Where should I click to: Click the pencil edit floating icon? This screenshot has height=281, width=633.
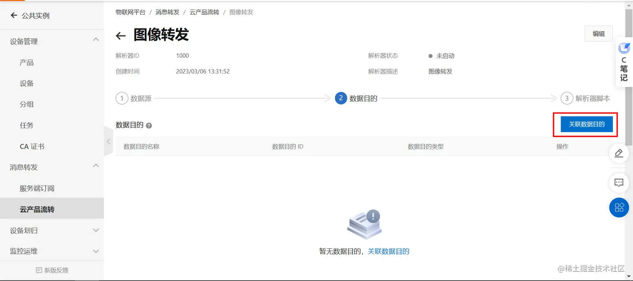[x=619, y=153]
